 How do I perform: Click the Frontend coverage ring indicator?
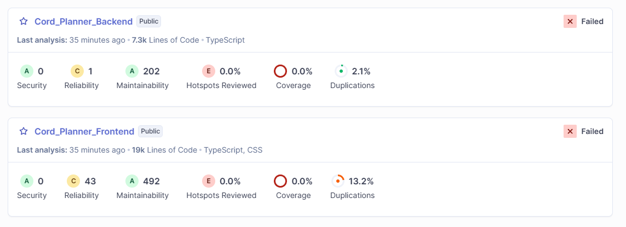tap(280, 181)
